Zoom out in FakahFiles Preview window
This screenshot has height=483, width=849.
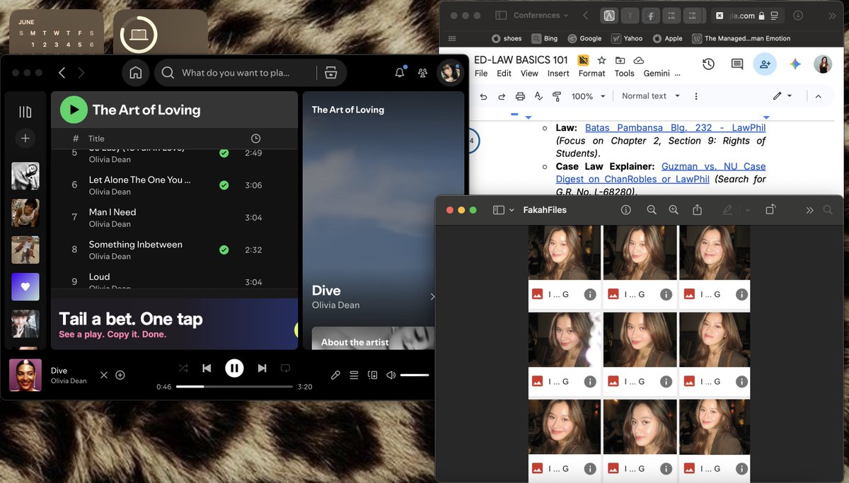pyautogui.click(x=652, y=210)
